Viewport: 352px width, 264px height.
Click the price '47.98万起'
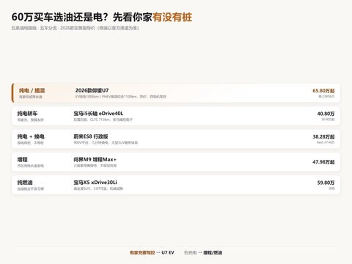tap(323, 162)
